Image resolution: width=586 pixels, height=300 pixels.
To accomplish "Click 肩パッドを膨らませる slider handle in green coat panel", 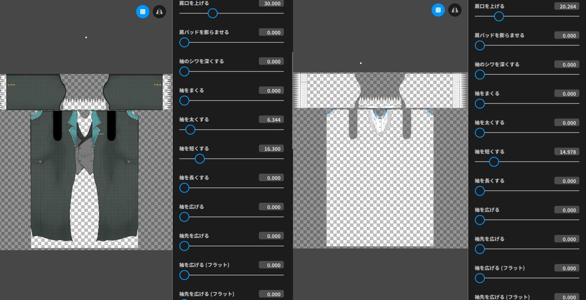I will pyautogui.click(x=184, y=42).
